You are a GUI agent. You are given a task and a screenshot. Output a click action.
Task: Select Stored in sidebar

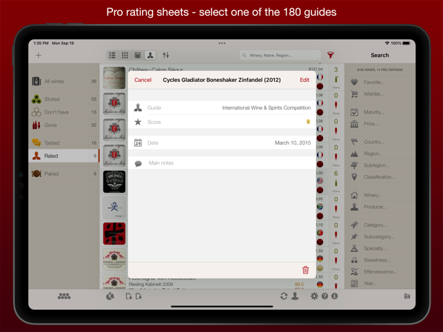click(x=64, y=99)
